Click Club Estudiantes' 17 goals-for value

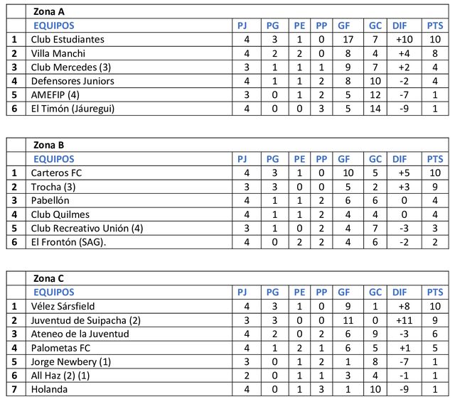coord(347,39)
